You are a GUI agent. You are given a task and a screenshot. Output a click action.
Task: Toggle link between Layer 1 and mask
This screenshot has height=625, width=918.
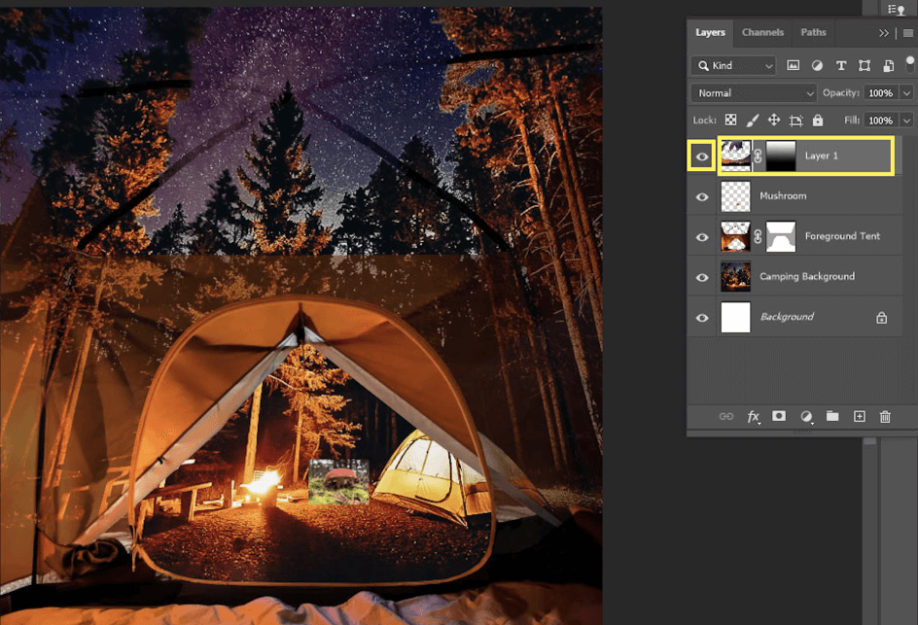759,156
